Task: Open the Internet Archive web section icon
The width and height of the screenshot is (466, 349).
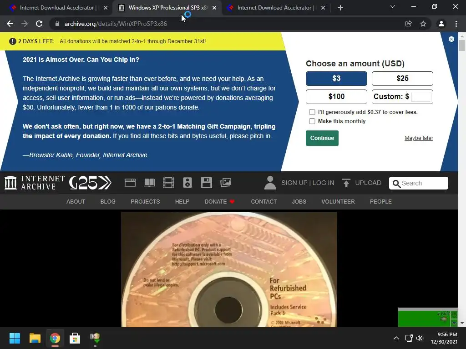Action: pos(130,183)
